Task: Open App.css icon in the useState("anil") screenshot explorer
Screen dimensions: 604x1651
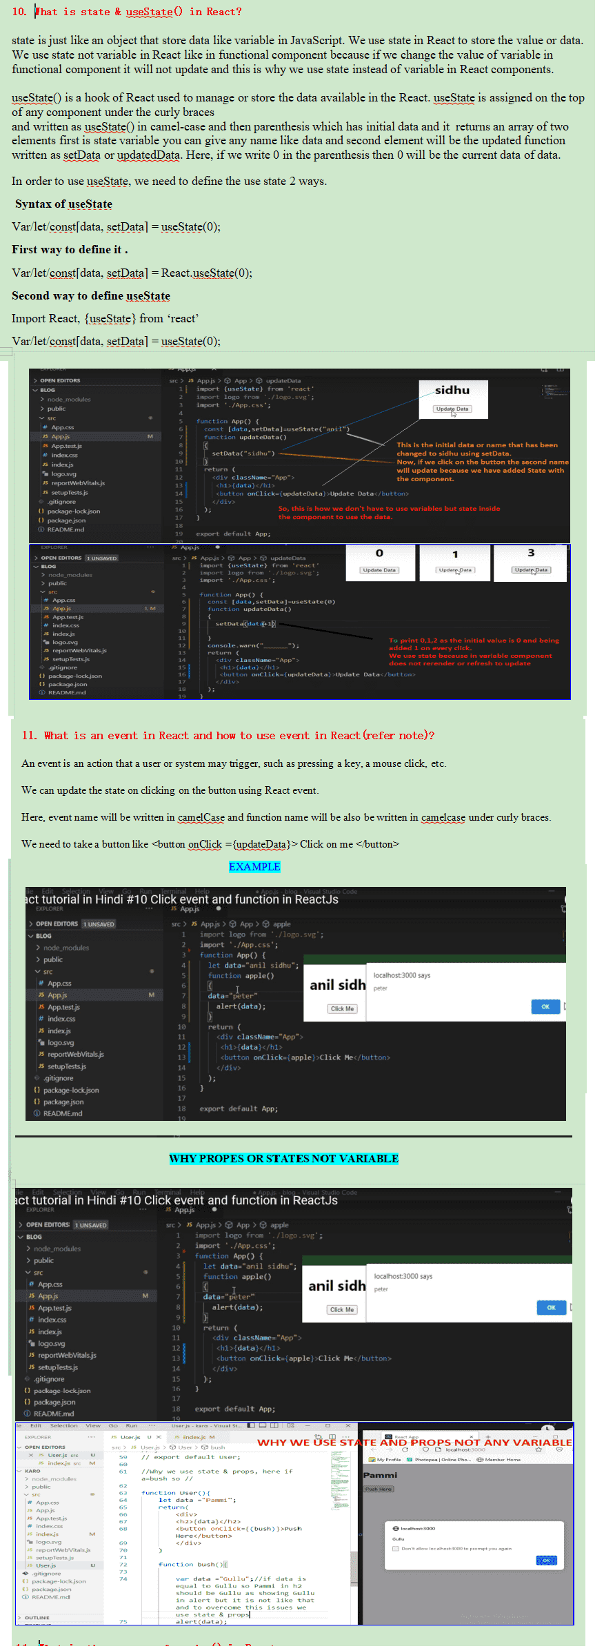Action: pos(46,427)
